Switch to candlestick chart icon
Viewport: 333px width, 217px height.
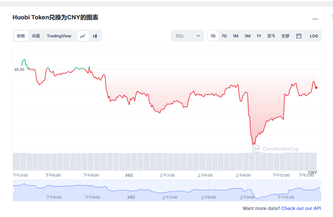[x=95, y=36]
